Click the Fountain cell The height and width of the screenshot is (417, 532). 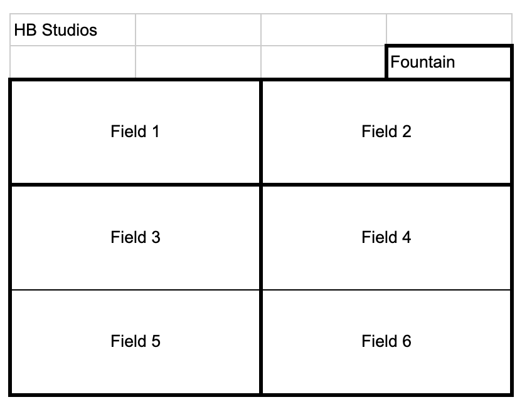pyautogui.click(x=449, y=63)
